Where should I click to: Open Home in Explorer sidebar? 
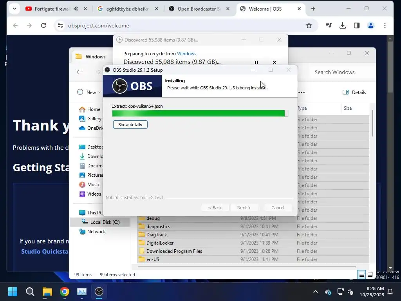coord(90,109)
